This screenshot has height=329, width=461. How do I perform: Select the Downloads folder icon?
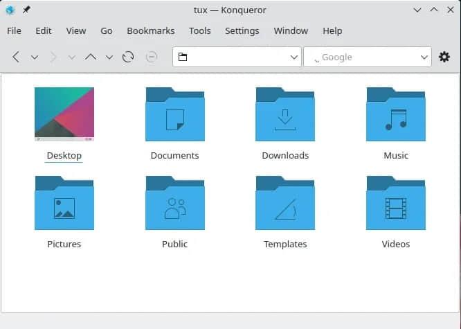click(x=285, y=114)
